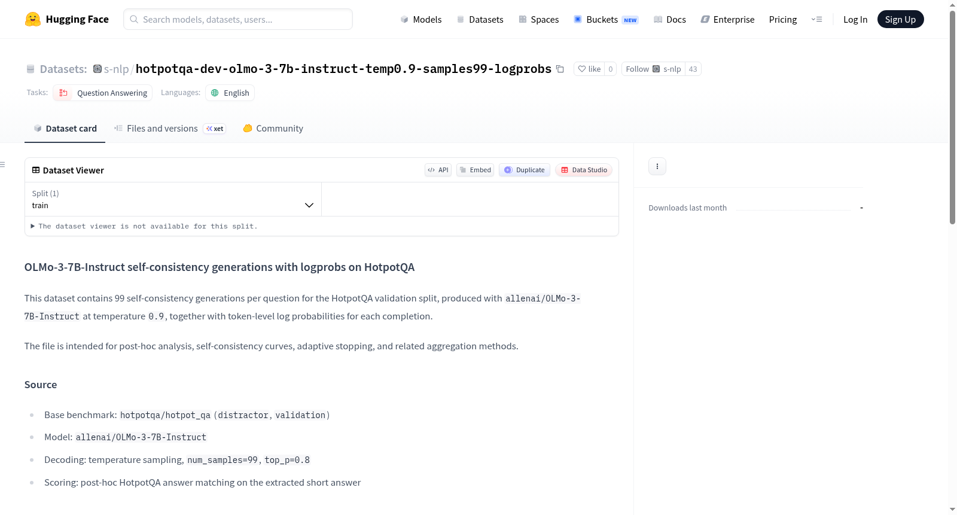
Task: Focus the search models and datasets field
Action: click(238, 19)
